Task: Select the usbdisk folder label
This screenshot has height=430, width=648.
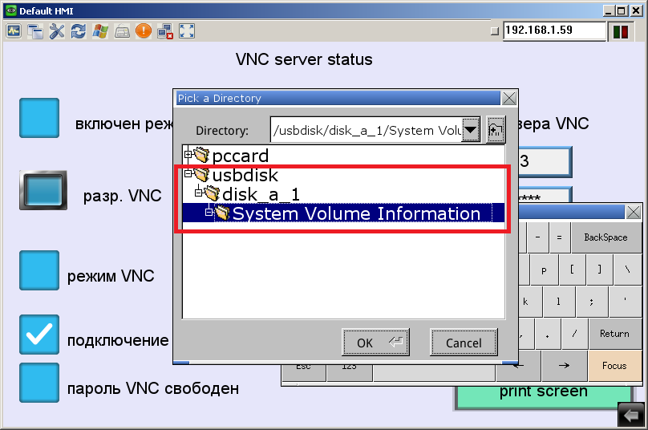Action: point(245,175)
